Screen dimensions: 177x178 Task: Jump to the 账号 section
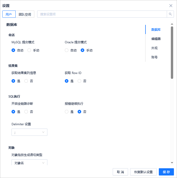(154, 57)
